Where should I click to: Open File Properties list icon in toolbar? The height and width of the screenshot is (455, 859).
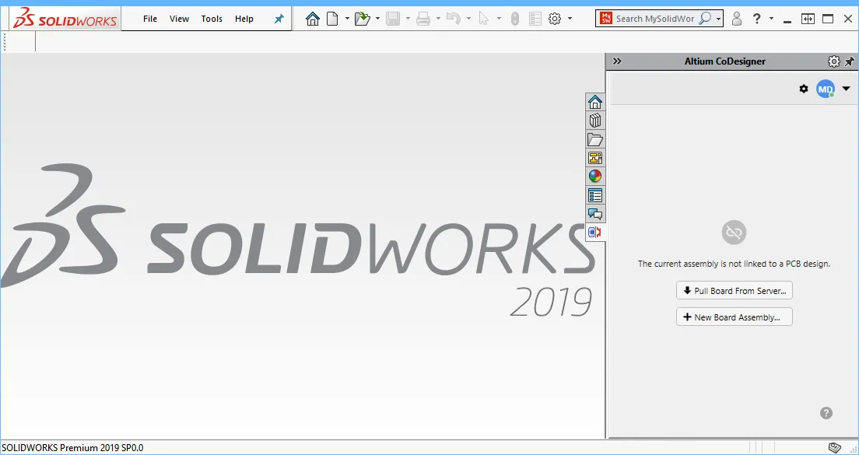535,19
